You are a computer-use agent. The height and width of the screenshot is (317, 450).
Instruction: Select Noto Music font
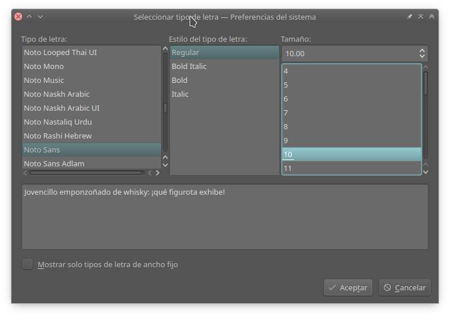(92, 81)
